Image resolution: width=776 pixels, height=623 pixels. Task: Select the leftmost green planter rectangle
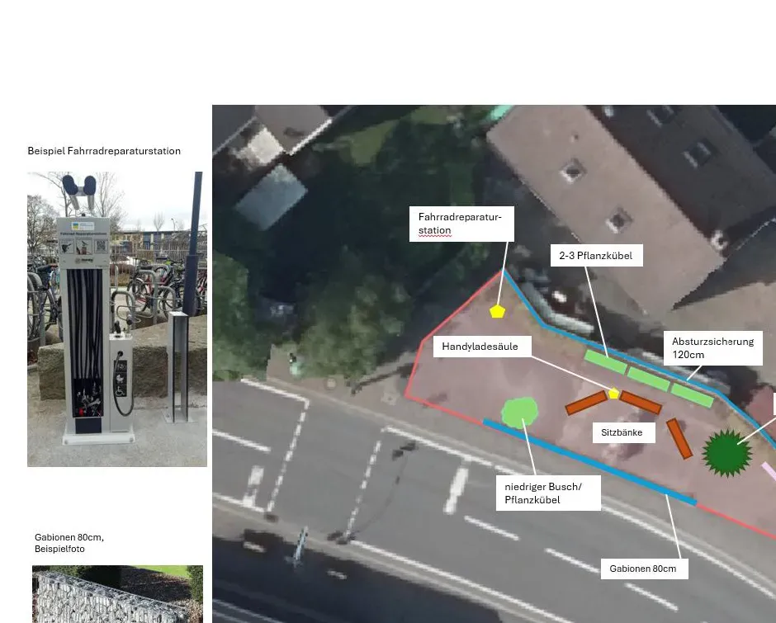[605, 361]
